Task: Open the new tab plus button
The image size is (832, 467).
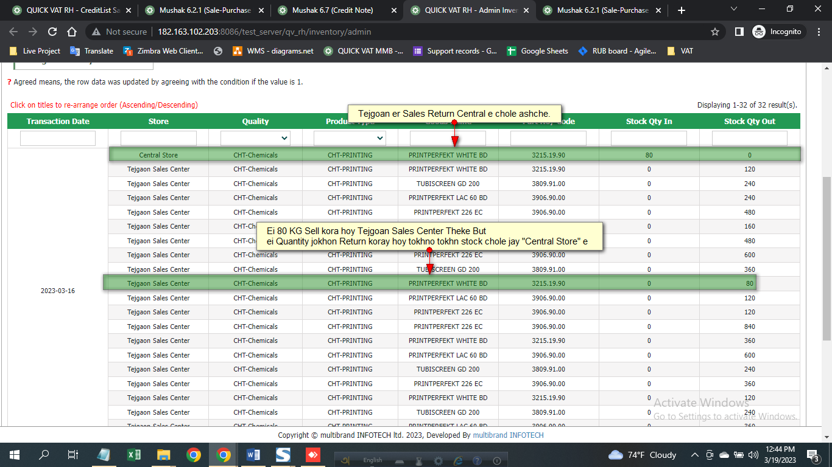Action: [x=681, y=10]
